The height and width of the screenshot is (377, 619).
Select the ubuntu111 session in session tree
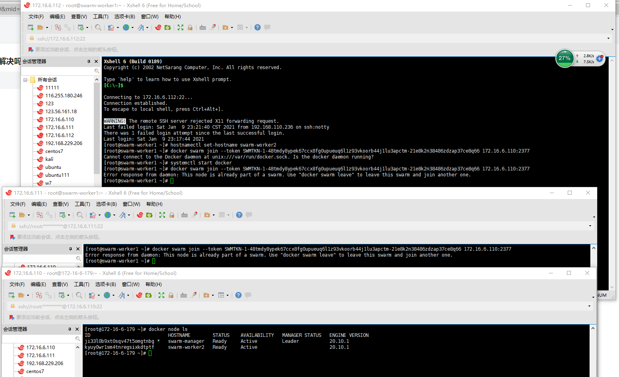[x=57, y=175]
